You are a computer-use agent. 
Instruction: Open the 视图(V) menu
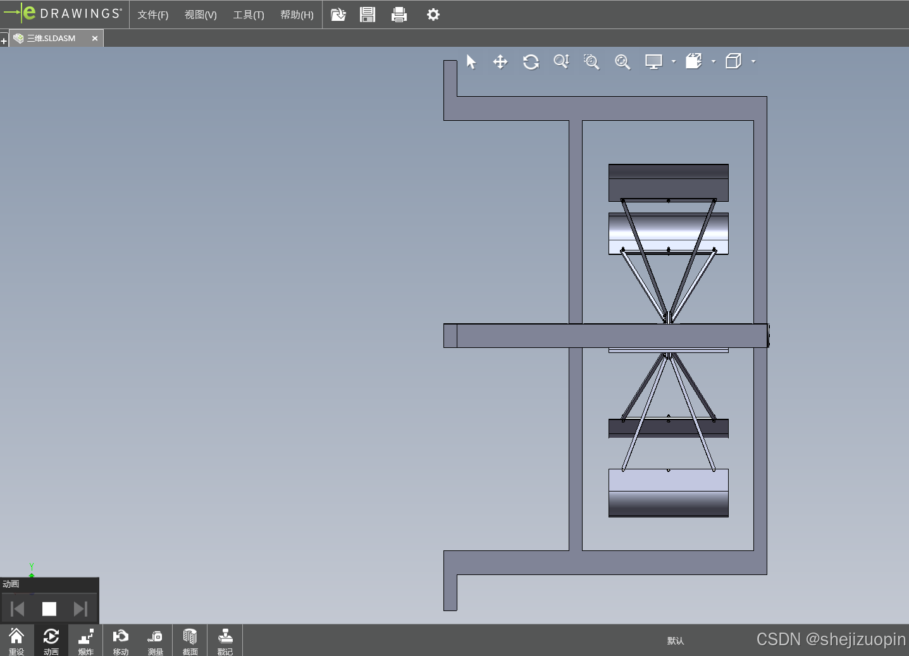point(201,15)
